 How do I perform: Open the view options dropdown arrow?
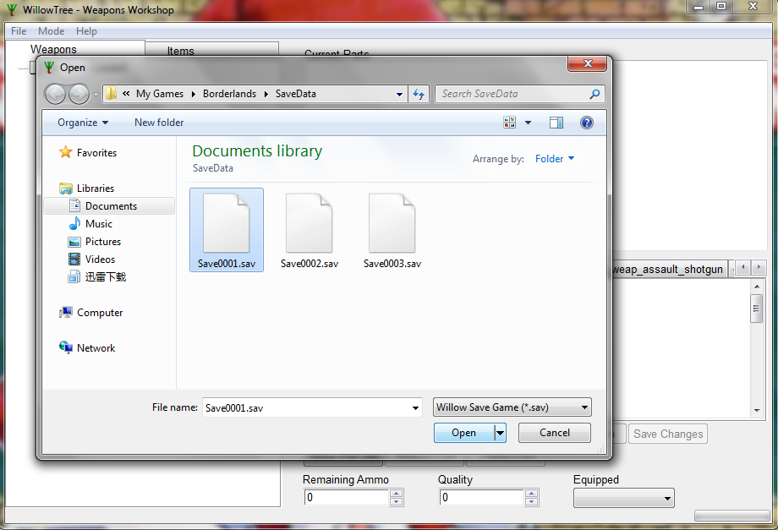click(x=528, y=123)
